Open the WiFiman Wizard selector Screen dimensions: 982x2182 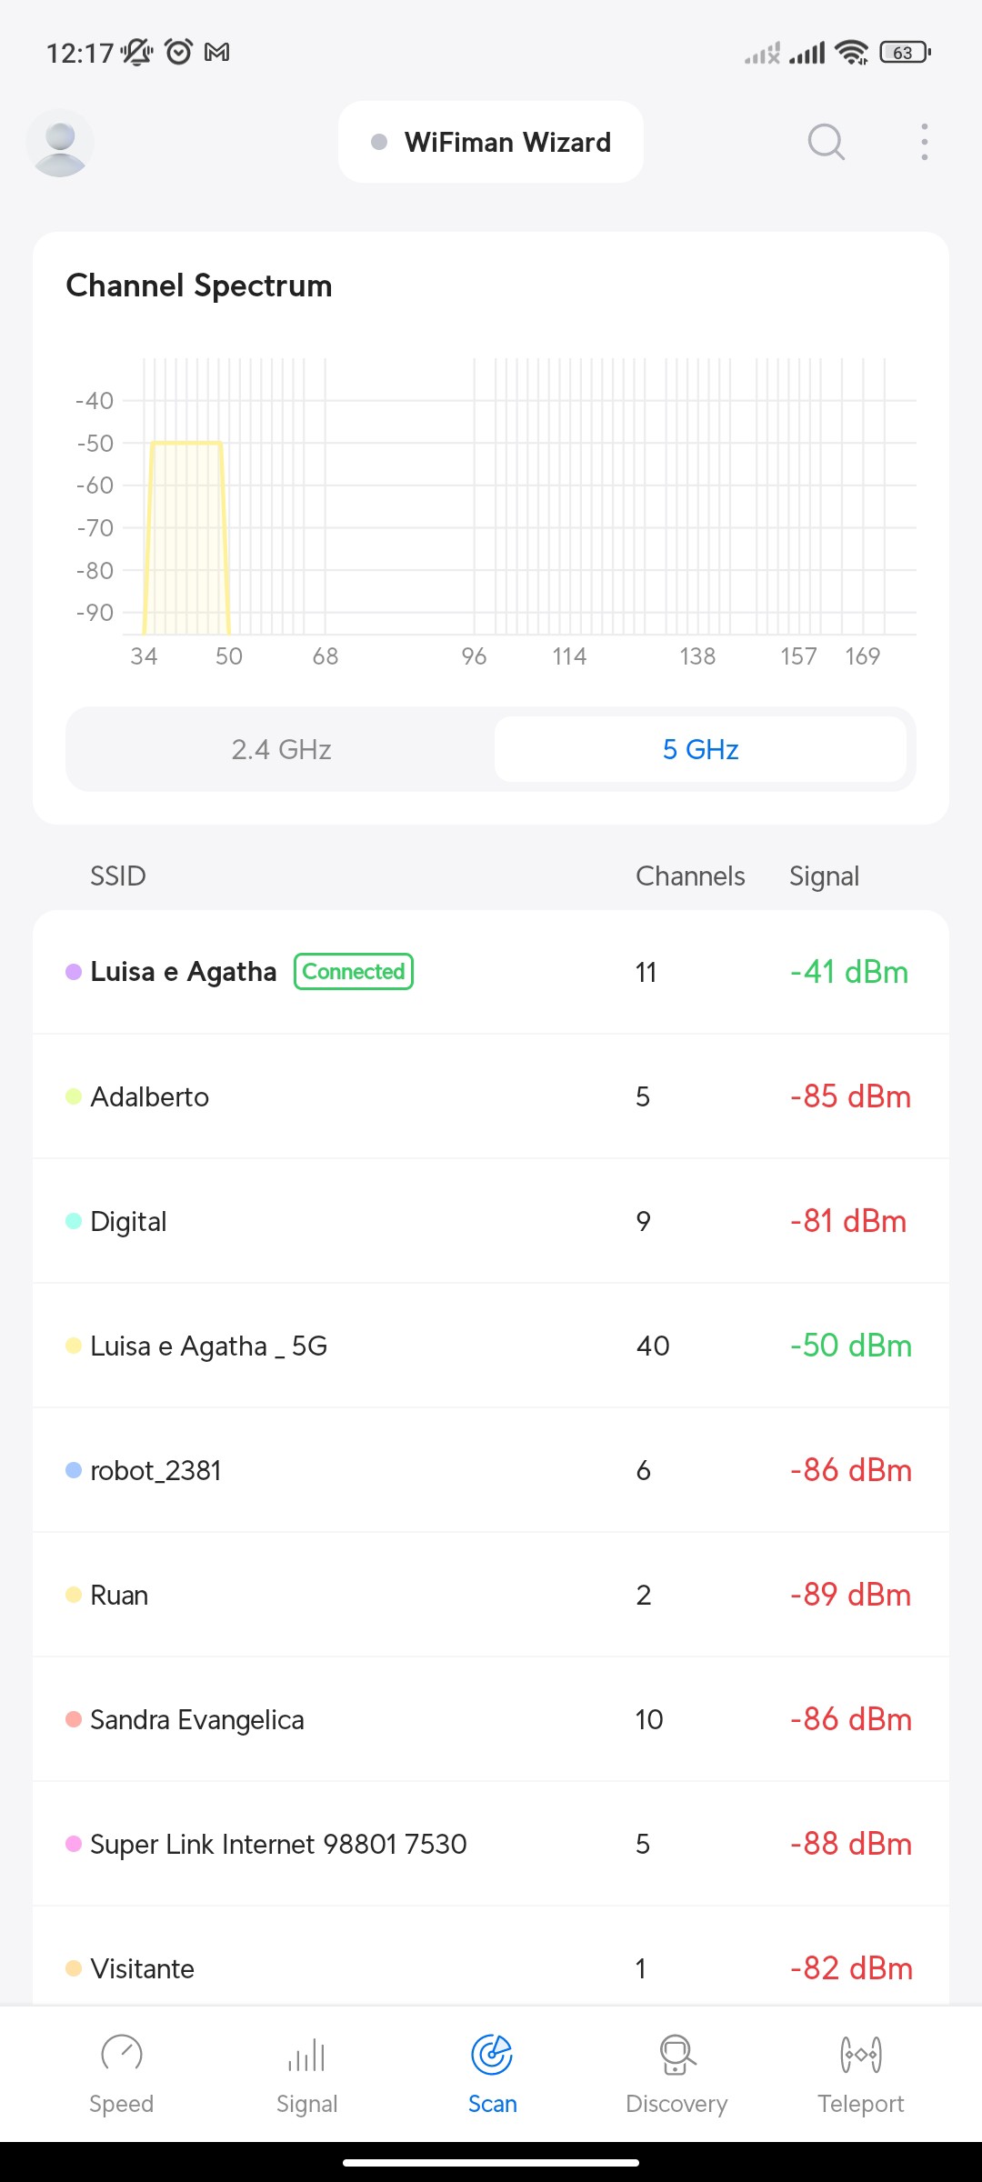(x=491, y=142)
